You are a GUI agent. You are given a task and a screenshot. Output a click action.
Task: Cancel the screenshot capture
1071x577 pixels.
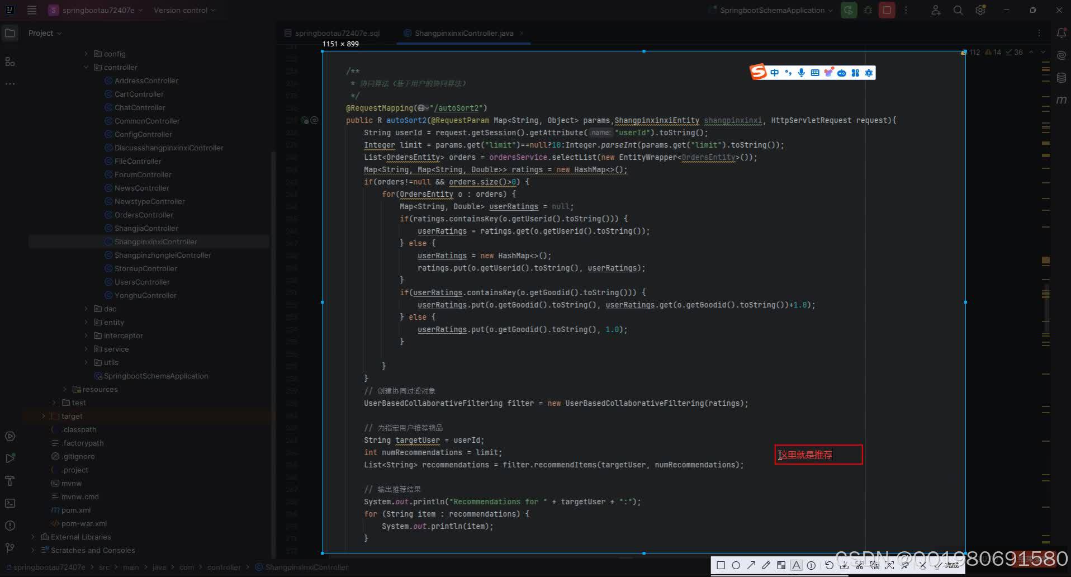pyautogui.click(x=923, y=565)
